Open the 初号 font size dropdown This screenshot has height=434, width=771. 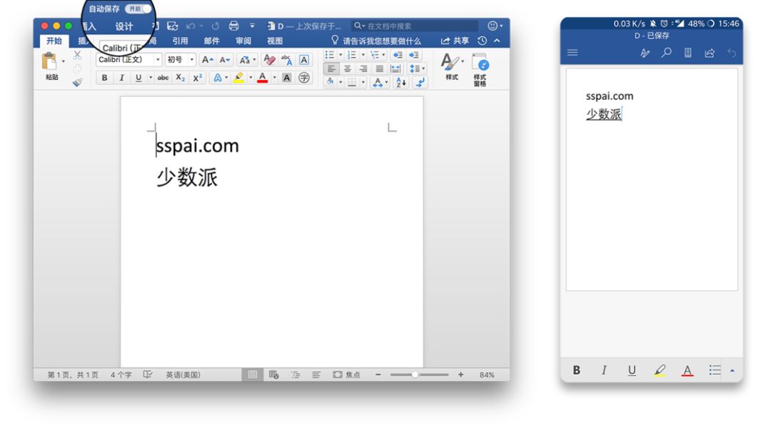pyautogui.click(x=180, y=59)
